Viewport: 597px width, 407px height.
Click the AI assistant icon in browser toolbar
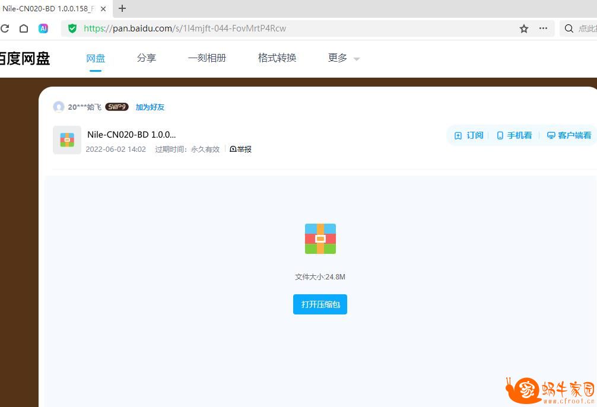43,28
